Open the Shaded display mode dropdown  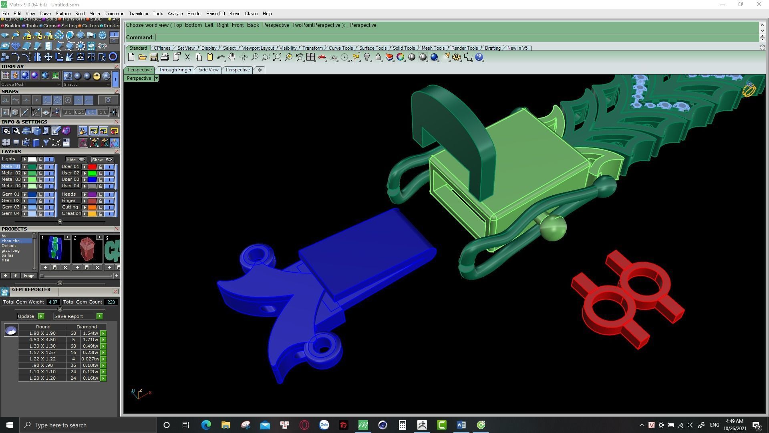pyautogui.click(x=108, y=85)
